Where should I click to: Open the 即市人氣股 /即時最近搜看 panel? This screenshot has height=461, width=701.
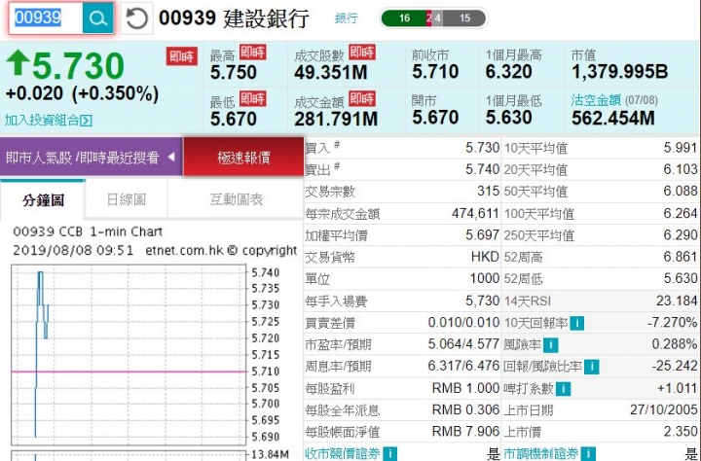point(92,158)
